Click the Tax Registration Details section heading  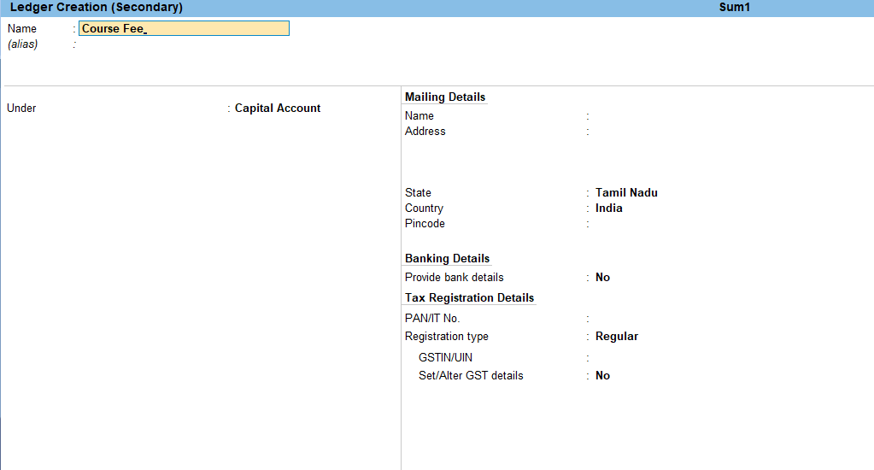click(x=469, y=298)
